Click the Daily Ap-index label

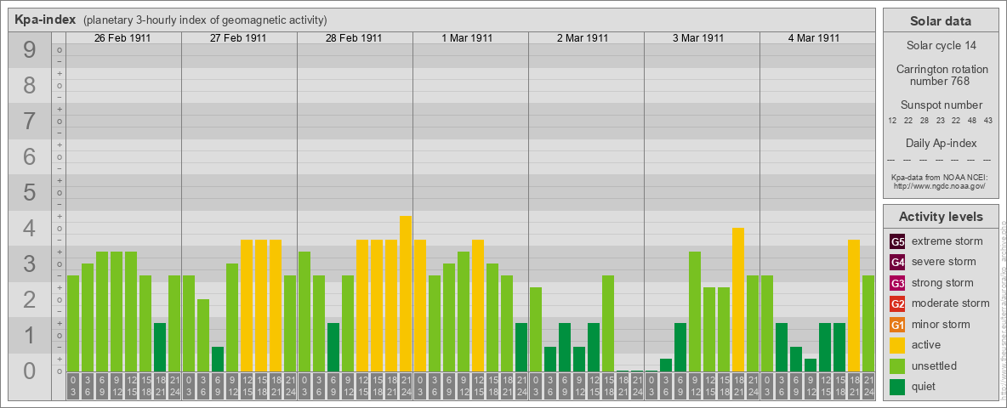(x=942, y=143)
